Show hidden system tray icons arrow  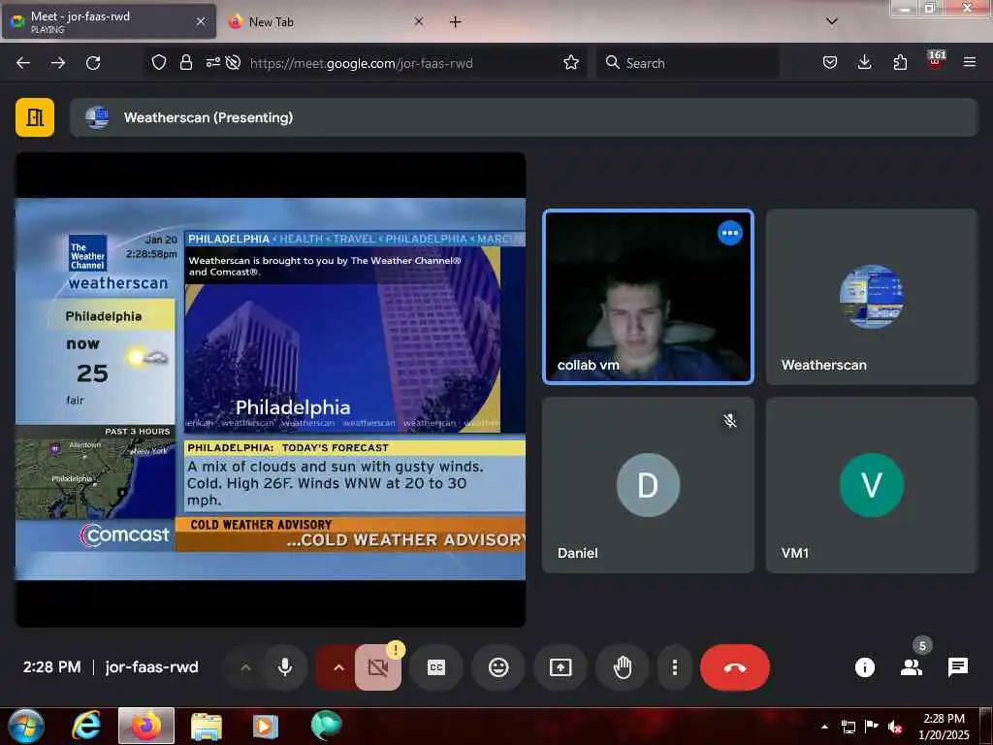tap(824, 727)
